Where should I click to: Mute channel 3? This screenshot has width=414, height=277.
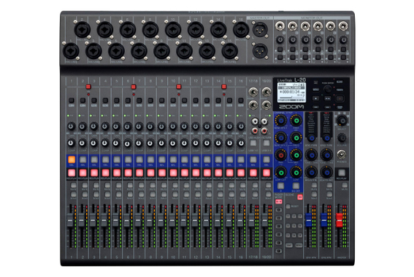point(96,185)
